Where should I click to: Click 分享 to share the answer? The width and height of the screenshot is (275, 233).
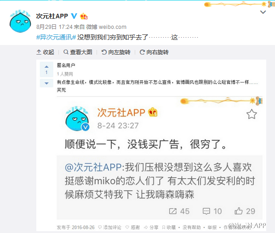pyautogui.click(x=151, y=227)
